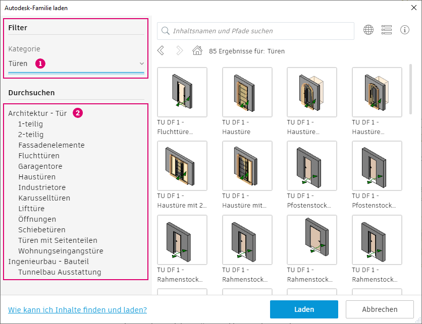Open the Kategorie dropdown showing Türen

pyautogui.click(x=76, y=63)
